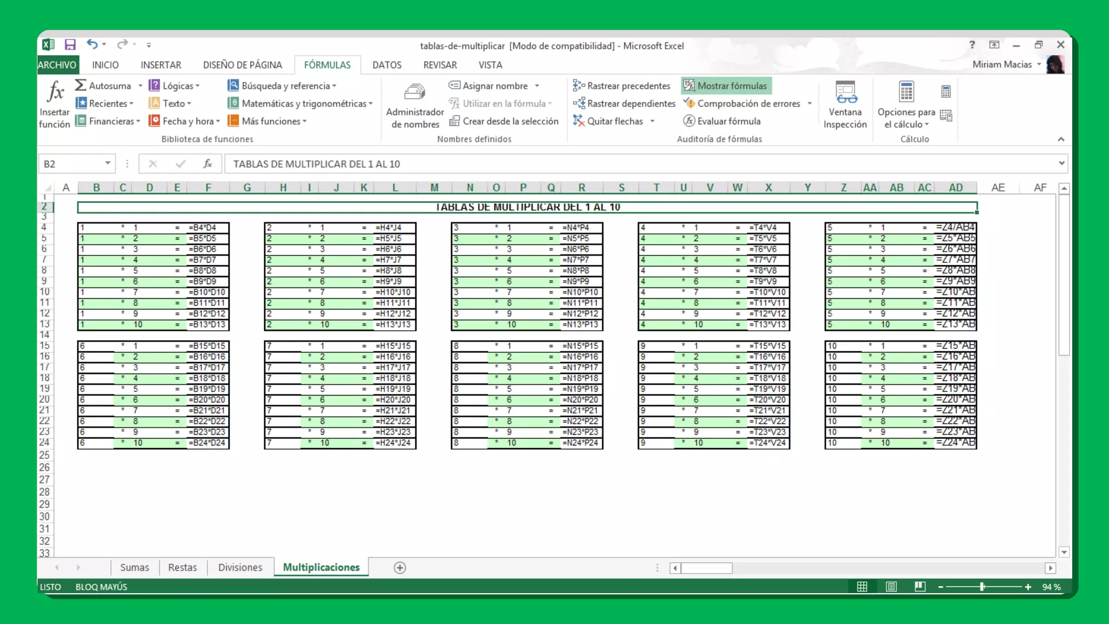Open Asignar nombre dropdown arrow

[x=537, y=86]
